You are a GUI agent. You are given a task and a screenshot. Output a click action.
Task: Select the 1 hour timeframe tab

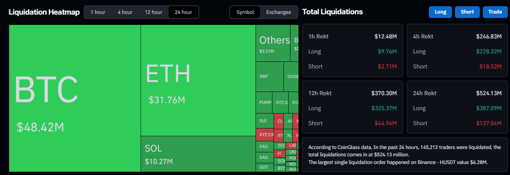tap(98, 12)
